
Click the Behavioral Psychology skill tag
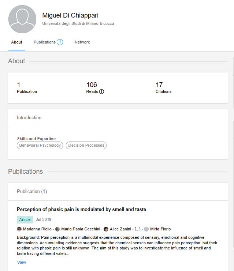point(40,145)
